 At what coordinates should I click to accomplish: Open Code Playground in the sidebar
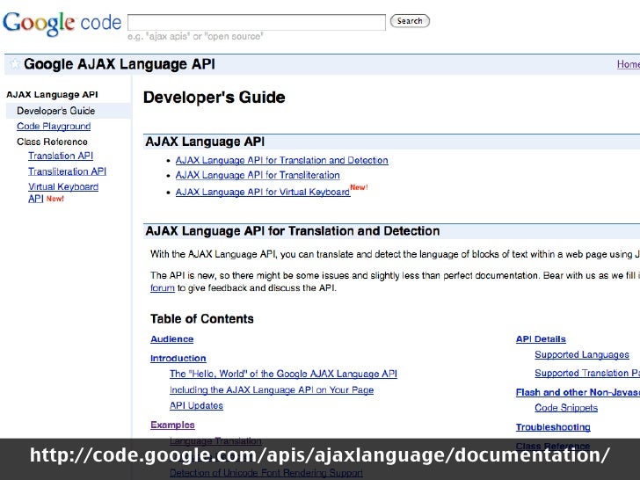(x=53, y=127)
